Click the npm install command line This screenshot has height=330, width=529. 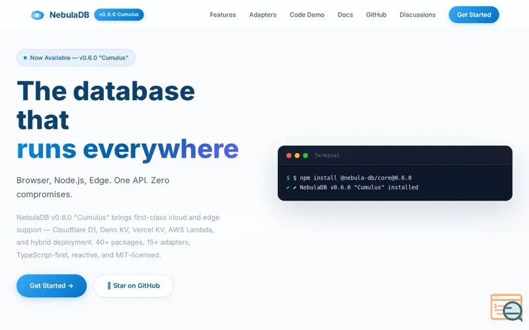[x=349, y=178]
